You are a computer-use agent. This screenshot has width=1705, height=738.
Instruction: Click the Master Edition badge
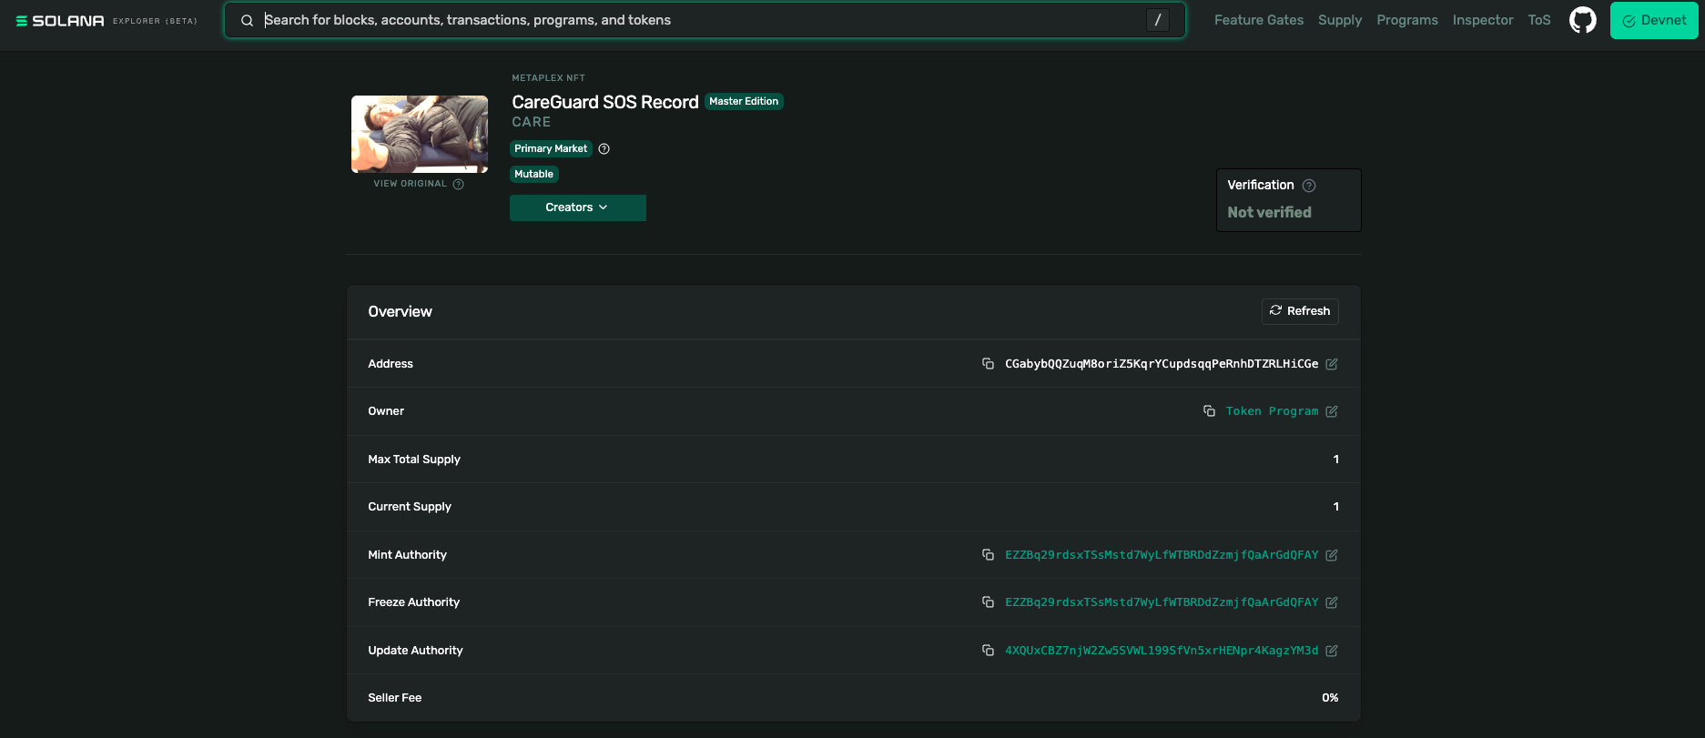pyautogui.click(x=744, y=102)
